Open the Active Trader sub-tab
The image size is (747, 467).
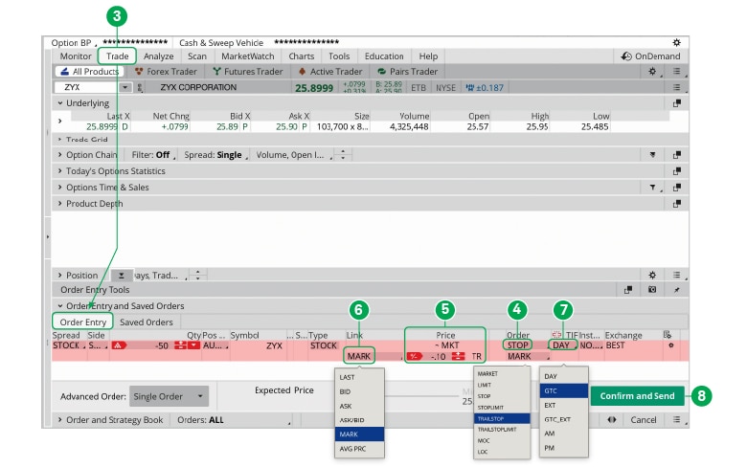pyautogui.click(x=330, y=72)
